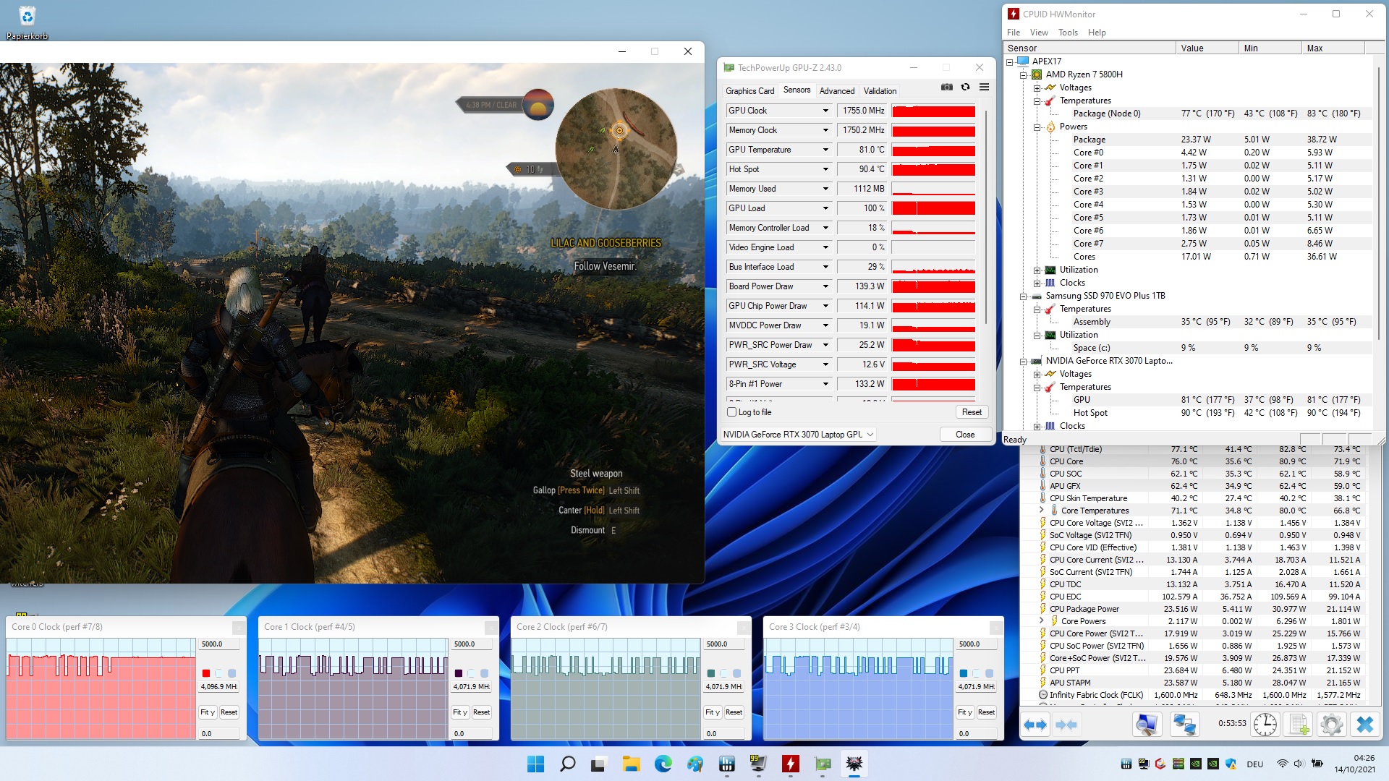Open Tools menu in HWMonitor
The width and height of the screenshot is (1389, 781).
[x=1067, y=33]
